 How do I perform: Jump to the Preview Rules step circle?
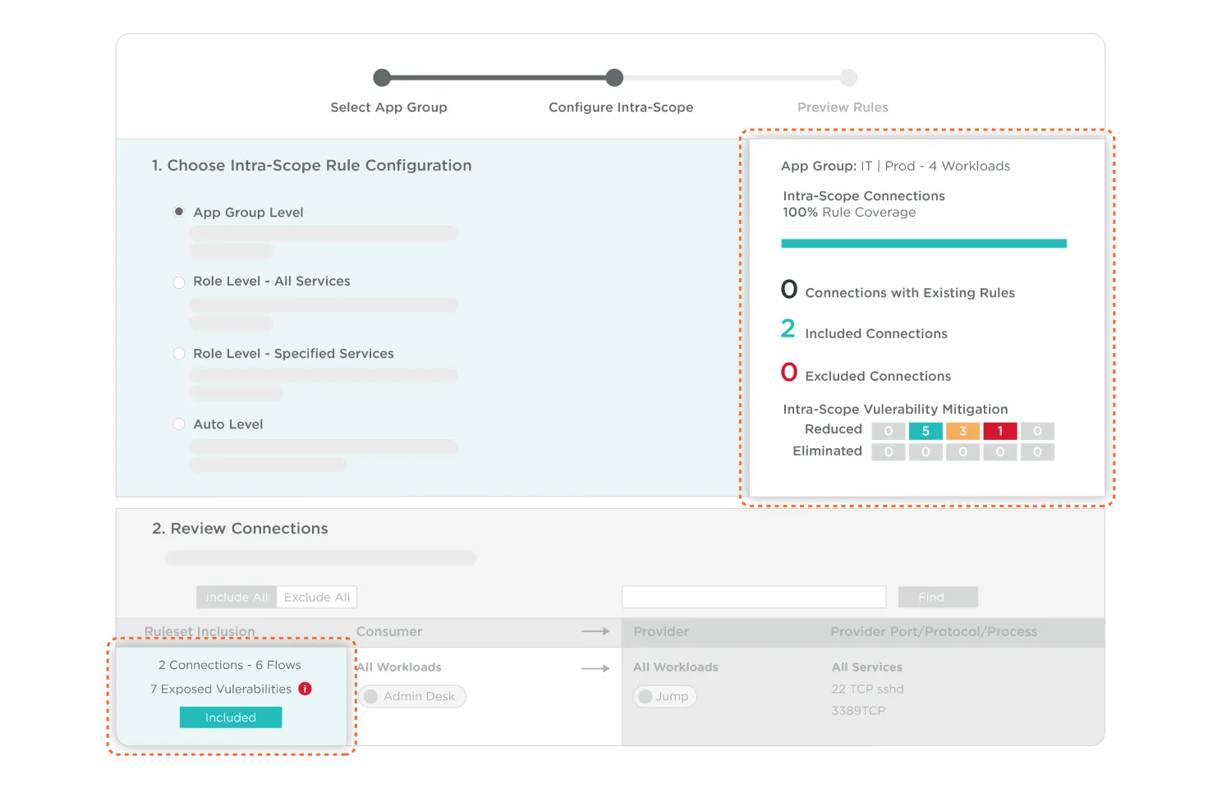tap(848, 78)
